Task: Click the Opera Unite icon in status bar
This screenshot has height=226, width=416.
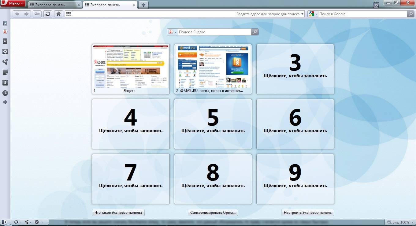Action: [26, 222]
